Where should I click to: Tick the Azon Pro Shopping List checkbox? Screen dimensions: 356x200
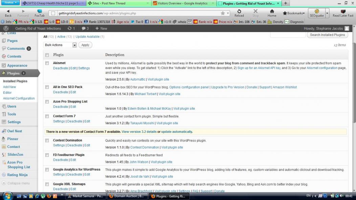coord(47,102)
